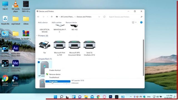178x100 pixels.
Task: Go up one level with up arrow
Action: click(x=52, y=17)
